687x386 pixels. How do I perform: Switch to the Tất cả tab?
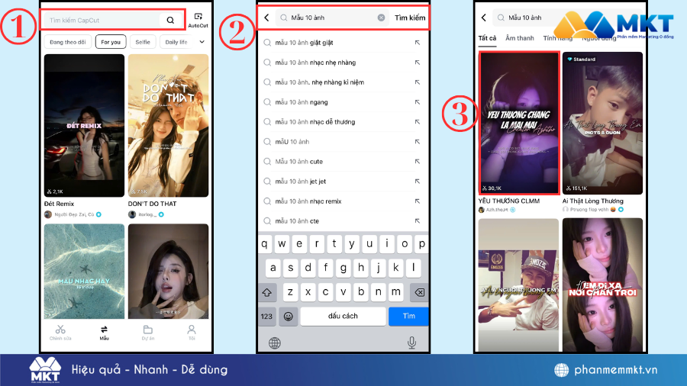tap(487, 38)
